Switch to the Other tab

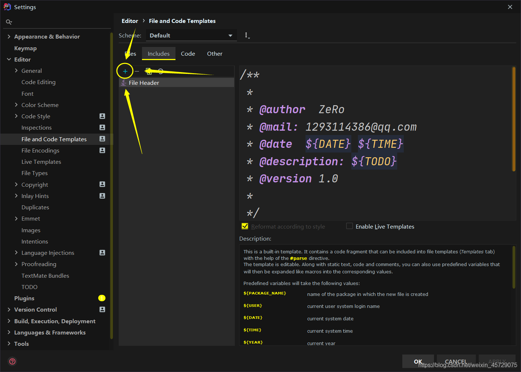pos(215,54)
